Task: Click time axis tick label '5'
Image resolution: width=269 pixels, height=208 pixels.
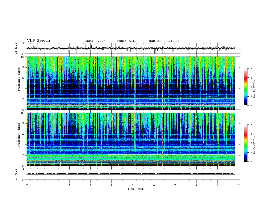Action: (133, 185)
